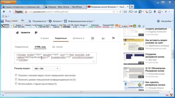Viewport: 175px width, 98px height.
Task: Open privacy mode help link [?]
Action: pos(74,80)
